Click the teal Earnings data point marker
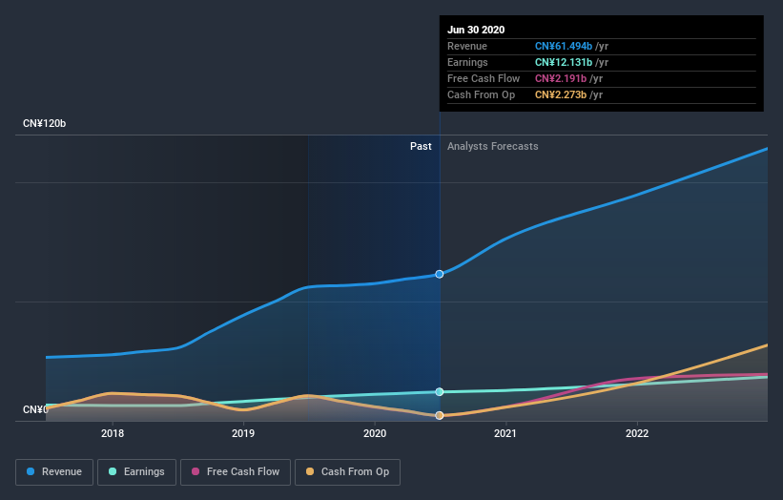The image size is (783, 500). point(440,391)
